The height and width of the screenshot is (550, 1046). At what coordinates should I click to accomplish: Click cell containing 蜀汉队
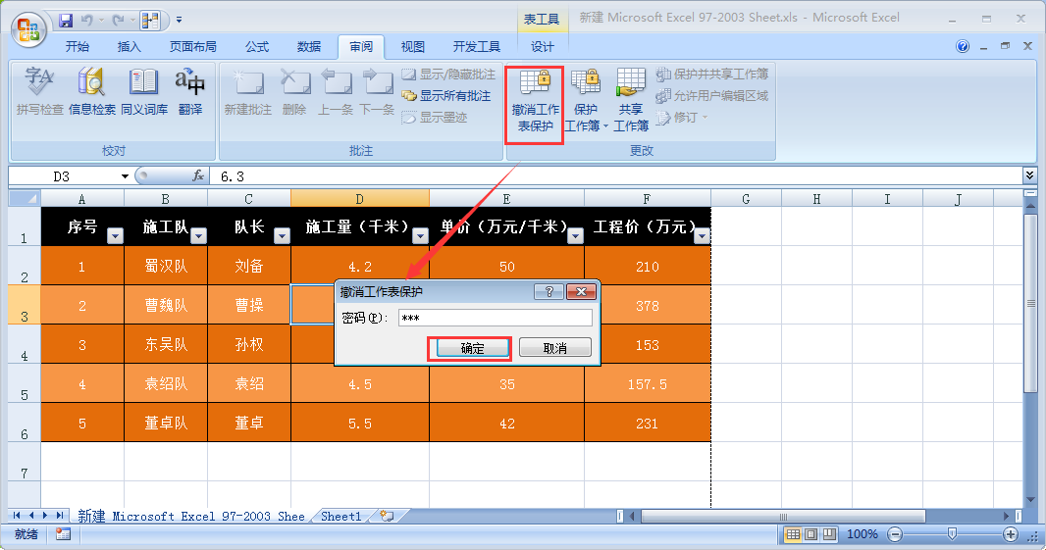pyautogui.click(x=166, y=266)
